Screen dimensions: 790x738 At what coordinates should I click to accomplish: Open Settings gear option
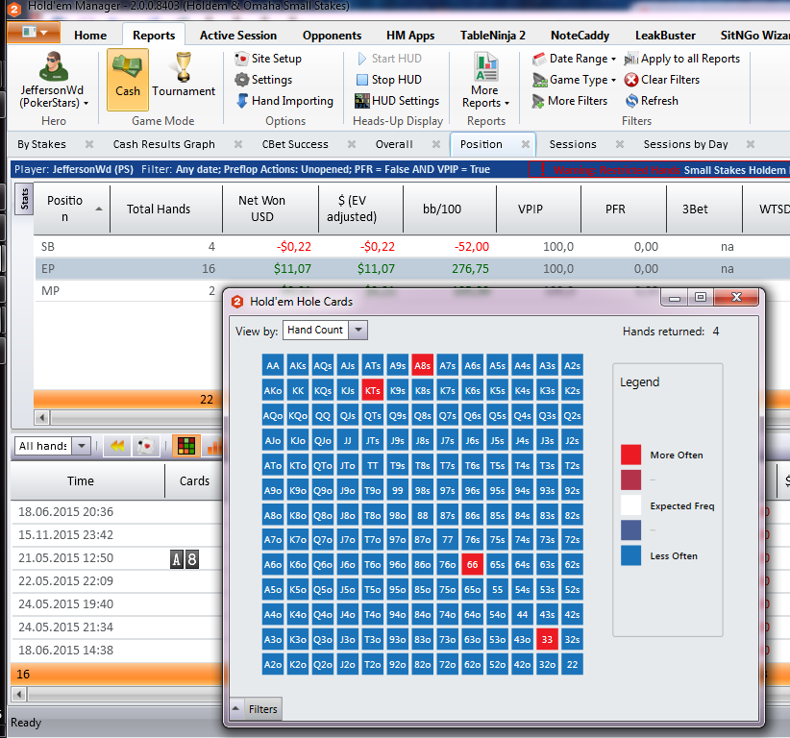click(x=263, y=80)
